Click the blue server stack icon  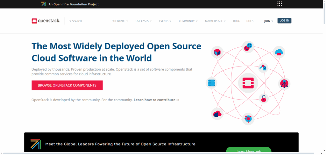pyautogui.click(x=211, y=83)
